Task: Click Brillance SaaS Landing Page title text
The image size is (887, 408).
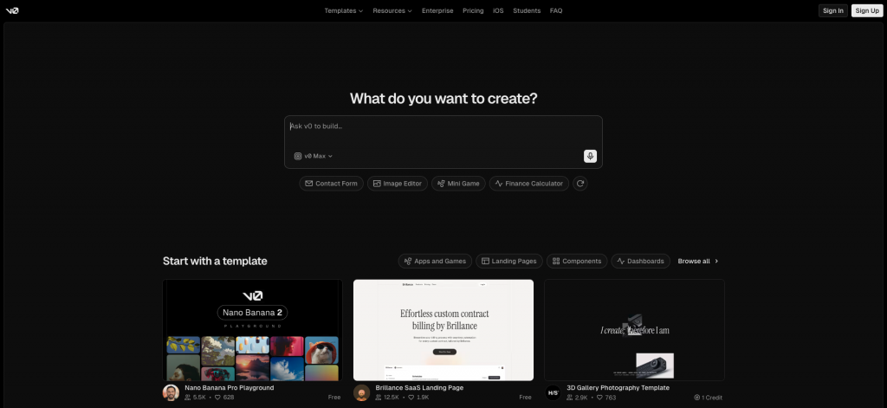Action: click(419, 388)
